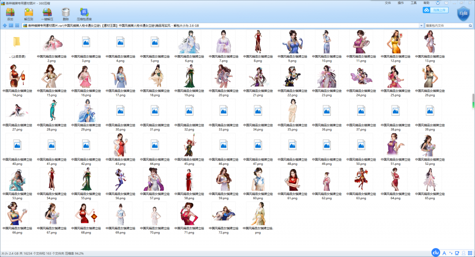Select thumbnail 63.png, red armored dancer
Image resolution: width=475 pixels, height=257 pixels.
361,180
